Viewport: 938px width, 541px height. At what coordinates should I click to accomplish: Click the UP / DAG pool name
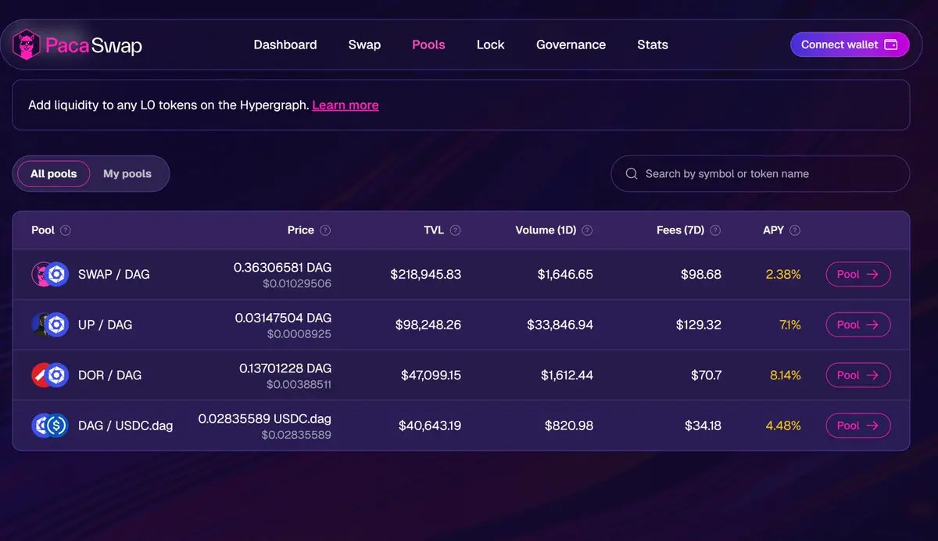tap(106, 325)
